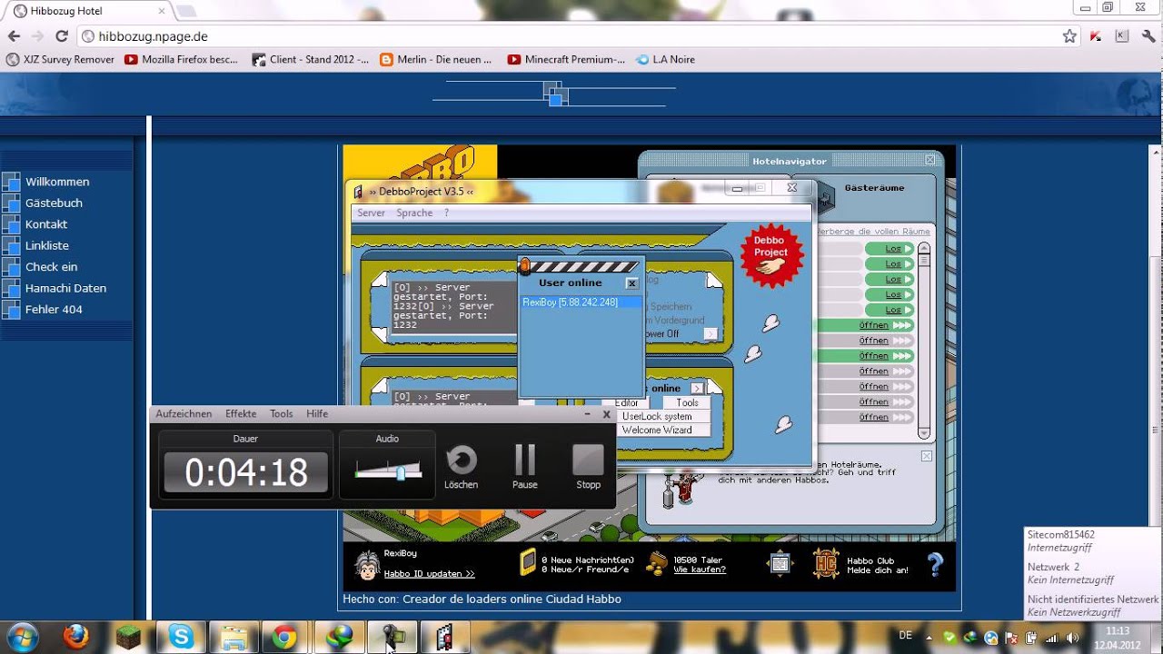Open Fehler 404 sidebar entry
The height and width of the screenshot is (654, 1163).
[x=54, y=310]
